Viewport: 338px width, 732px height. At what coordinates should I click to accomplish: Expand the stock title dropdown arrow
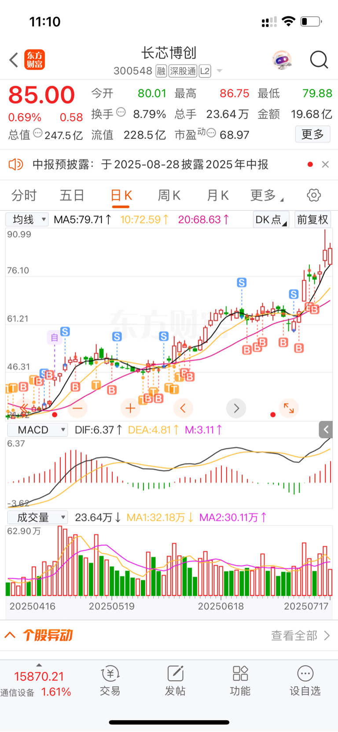click(220, 71)
